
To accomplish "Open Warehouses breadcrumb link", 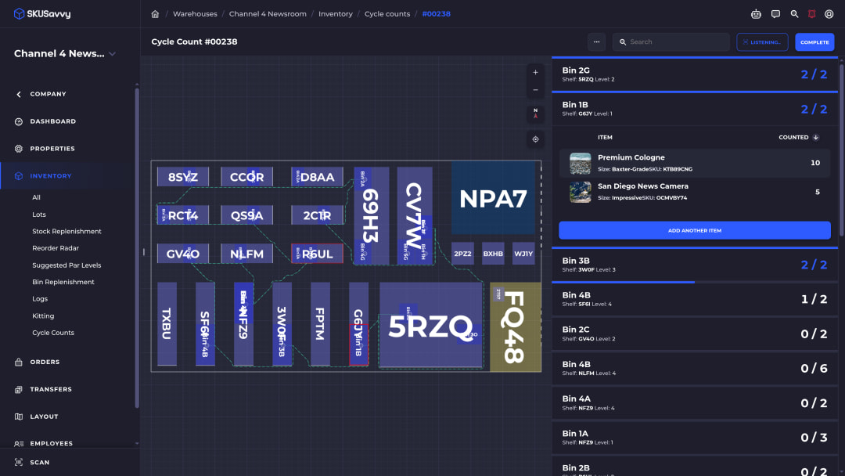I will pyautogui.click(x=195, y=14).
